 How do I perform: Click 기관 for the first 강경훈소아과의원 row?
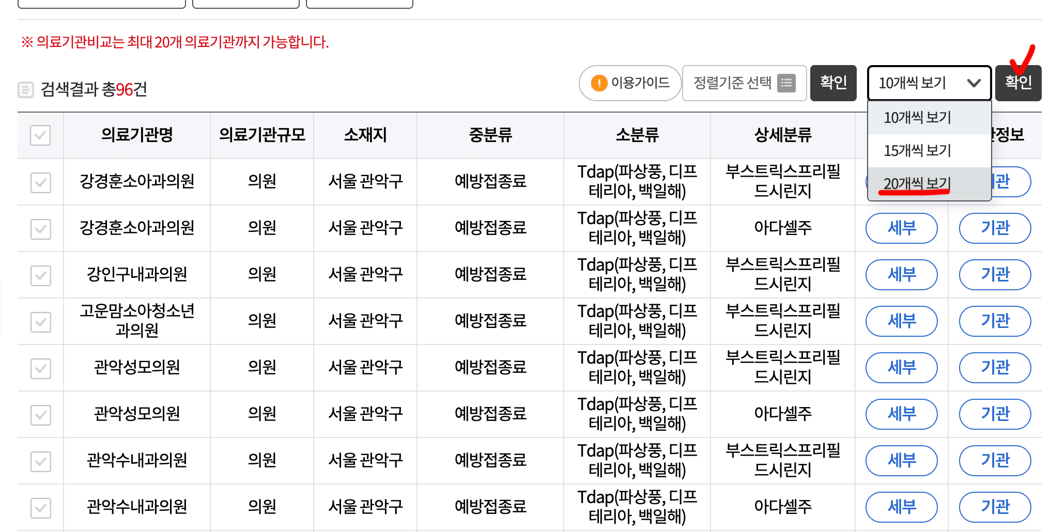[1009, 182]
